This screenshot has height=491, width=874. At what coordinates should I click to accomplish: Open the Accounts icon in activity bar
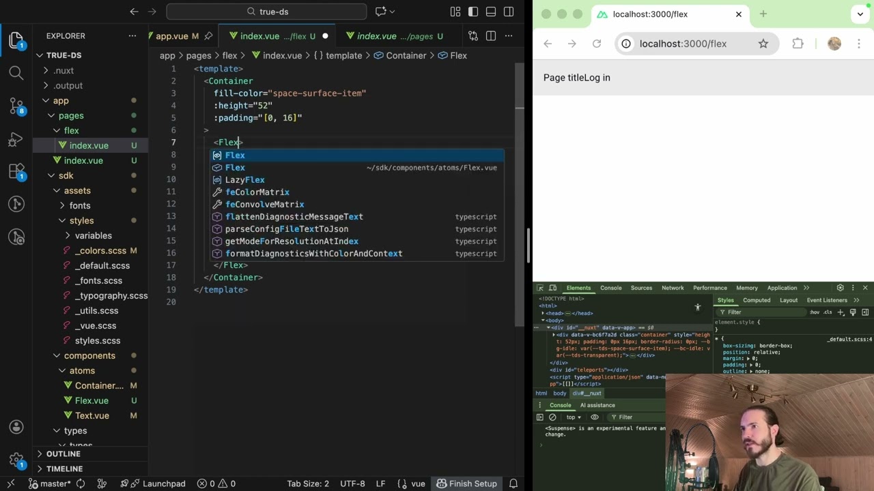[x=16, y=427]
